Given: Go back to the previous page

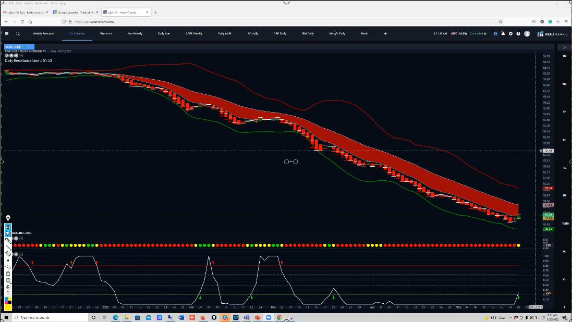Looking at the screenshot, I should pos(6,22).
